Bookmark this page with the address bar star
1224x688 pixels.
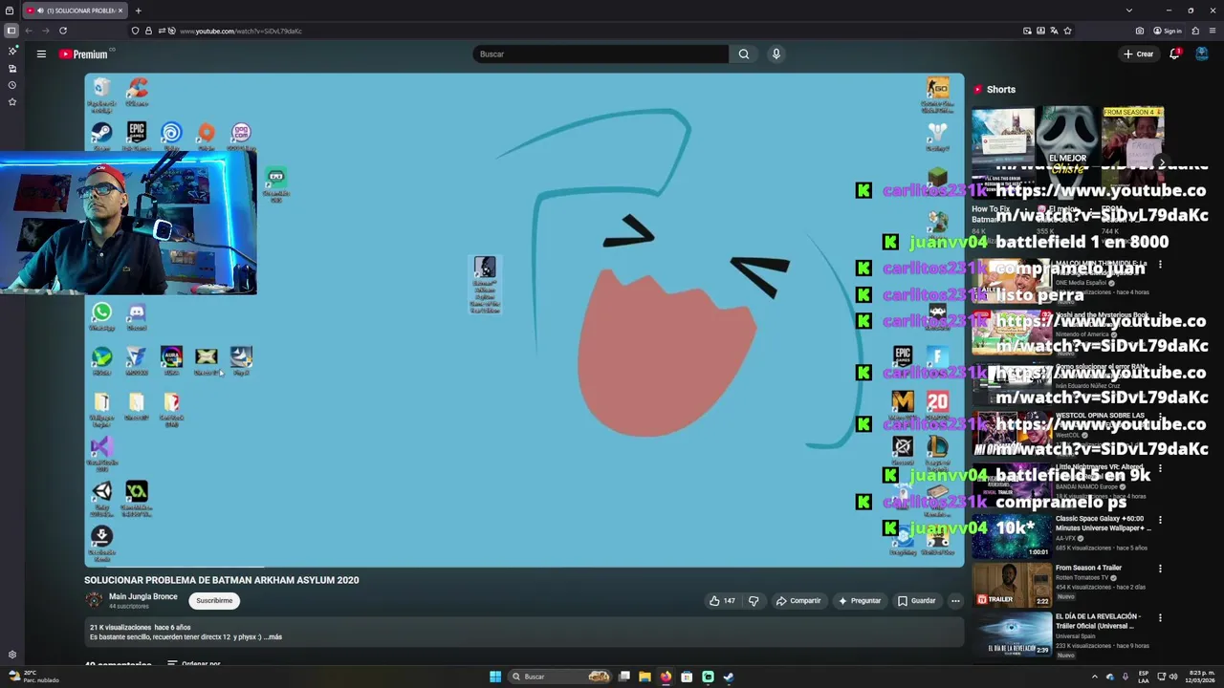pyautogui.click(x=1067, y=31)
